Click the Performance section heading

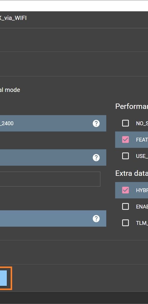(x=132, y=106)
